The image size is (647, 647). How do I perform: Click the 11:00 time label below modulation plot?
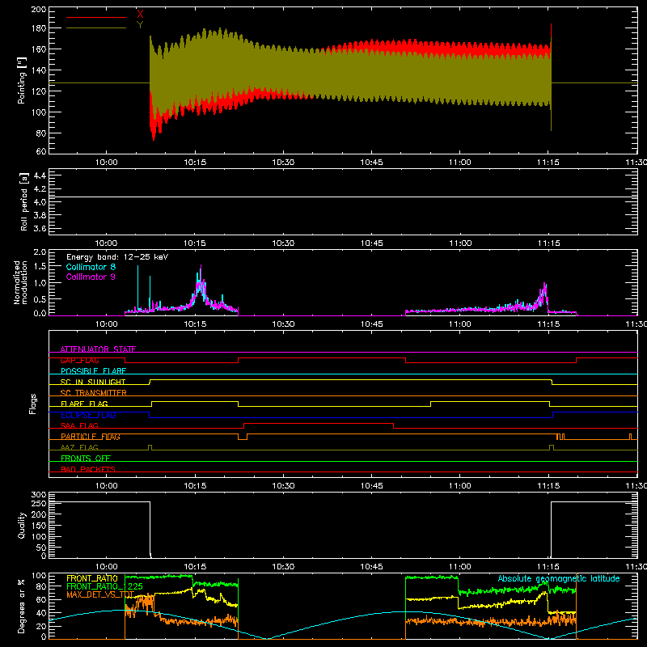459,324
